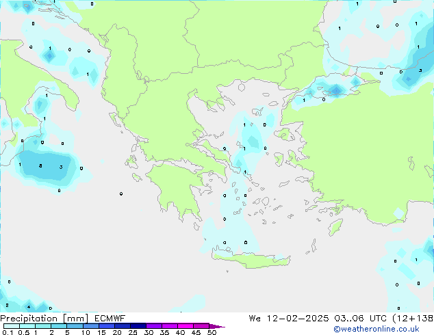Select the "10" legend tick label
The width and height of the screenshot is (434, 335).
(86, 332)
